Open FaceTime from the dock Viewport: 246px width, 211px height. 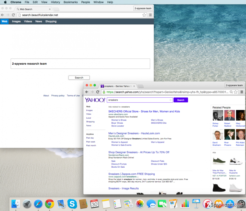pyautogui.click(x=162, y=204)
